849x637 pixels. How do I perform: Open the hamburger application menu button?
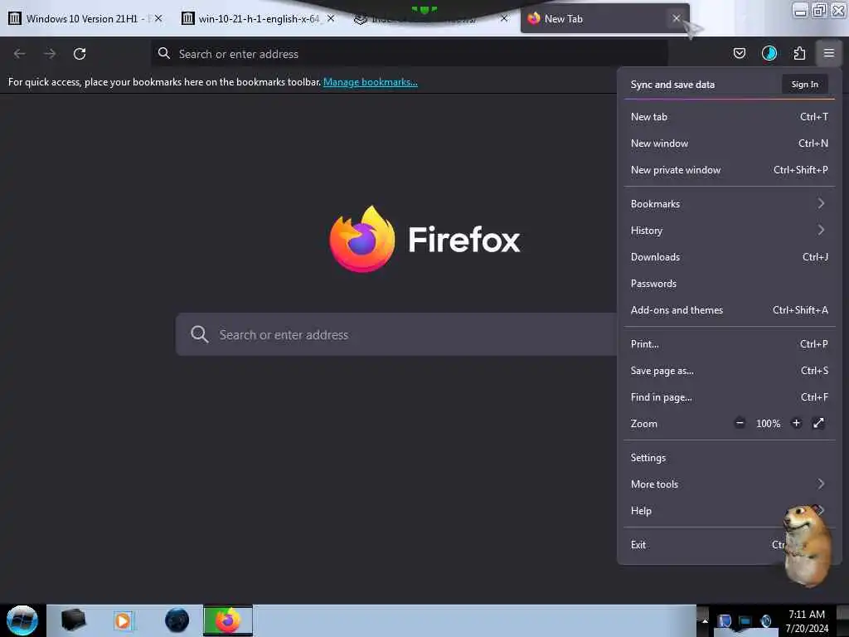828,53
